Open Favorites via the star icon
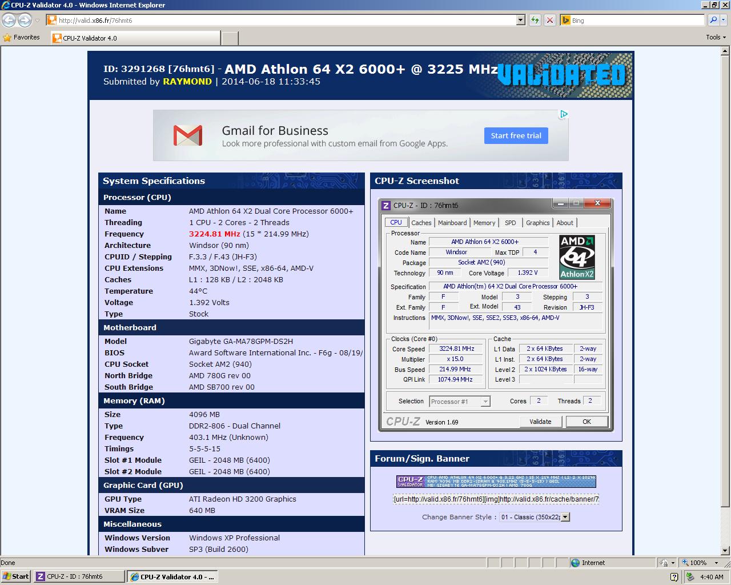This screenshot has height=585, width=731. click(x=7, y=38)
